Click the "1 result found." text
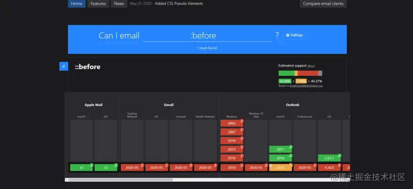Image resolution: width=413 pixels, height=189 pixels. (x=207, y=48)
